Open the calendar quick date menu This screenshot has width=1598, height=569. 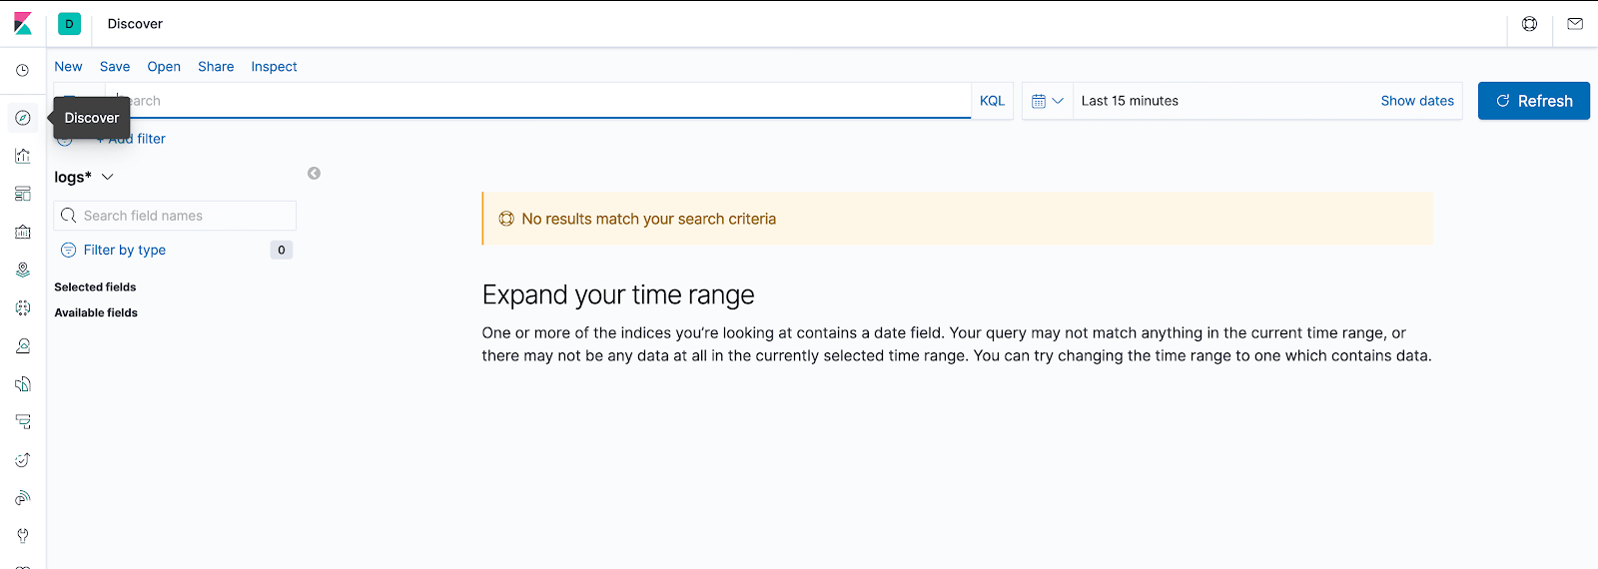click(x=1048, y=101)
